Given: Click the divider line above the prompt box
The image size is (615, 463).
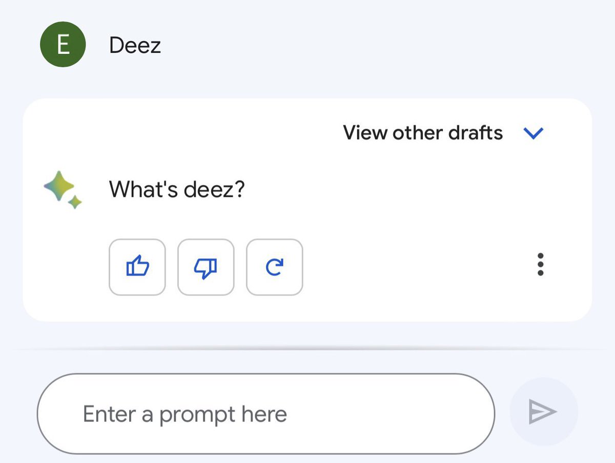Looking at the screenshot, I should pos(307,348).
